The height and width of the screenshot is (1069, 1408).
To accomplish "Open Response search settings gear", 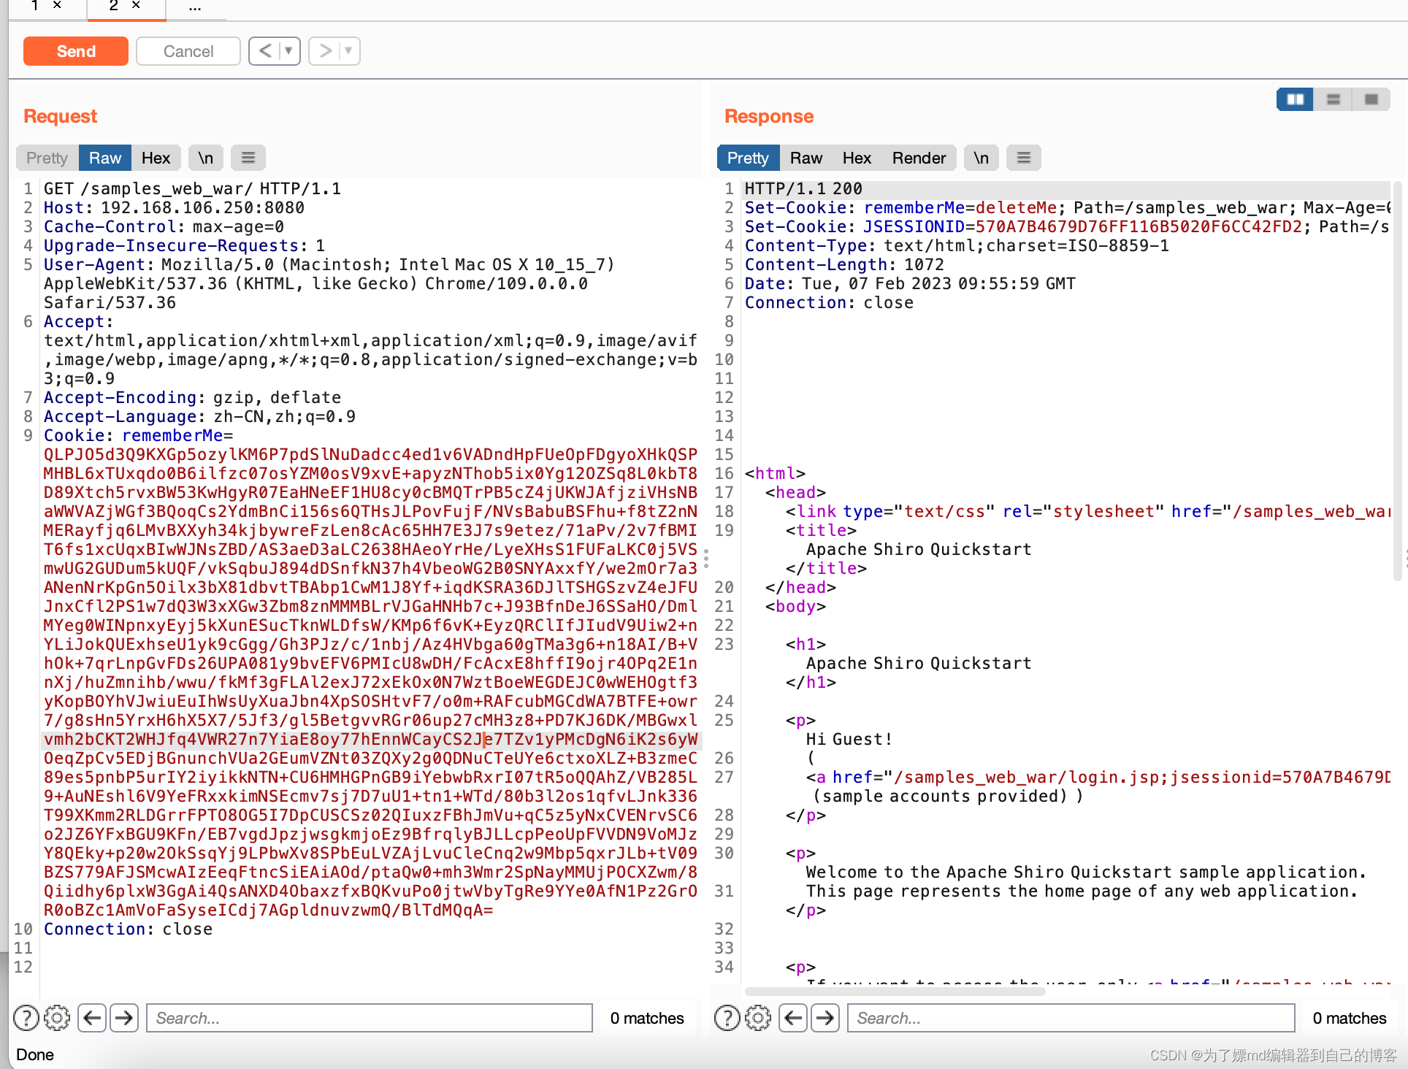I will (758, 1018).
